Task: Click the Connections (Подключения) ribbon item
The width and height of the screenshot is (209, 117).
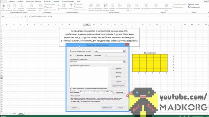Action: [x=50, y=5]
